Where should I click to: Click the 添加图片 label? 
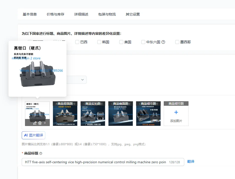coord(176,121)
